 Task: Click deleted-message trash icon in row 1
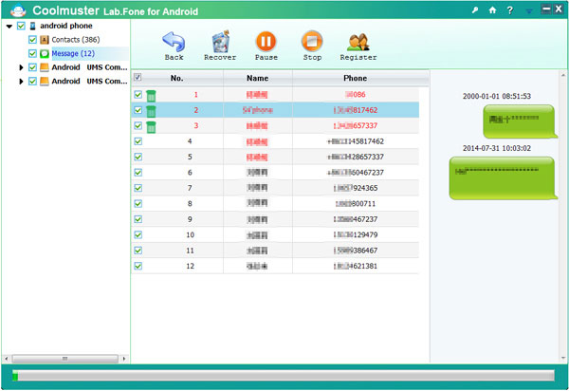pos(151,95)
